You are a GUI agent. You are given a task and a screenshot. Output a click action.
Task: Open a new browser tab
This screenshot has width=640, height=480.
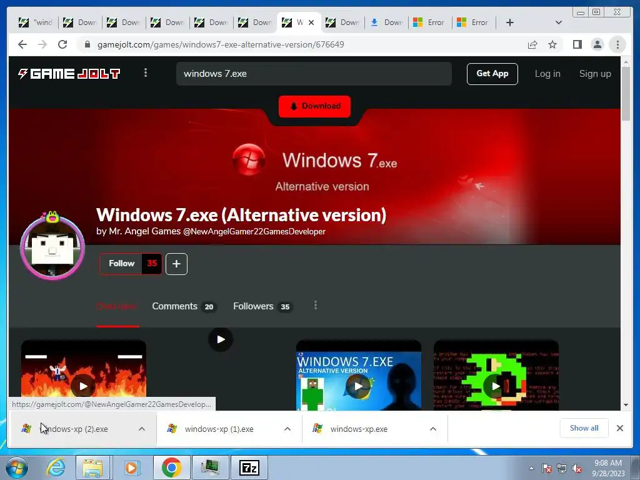(510, 22)
